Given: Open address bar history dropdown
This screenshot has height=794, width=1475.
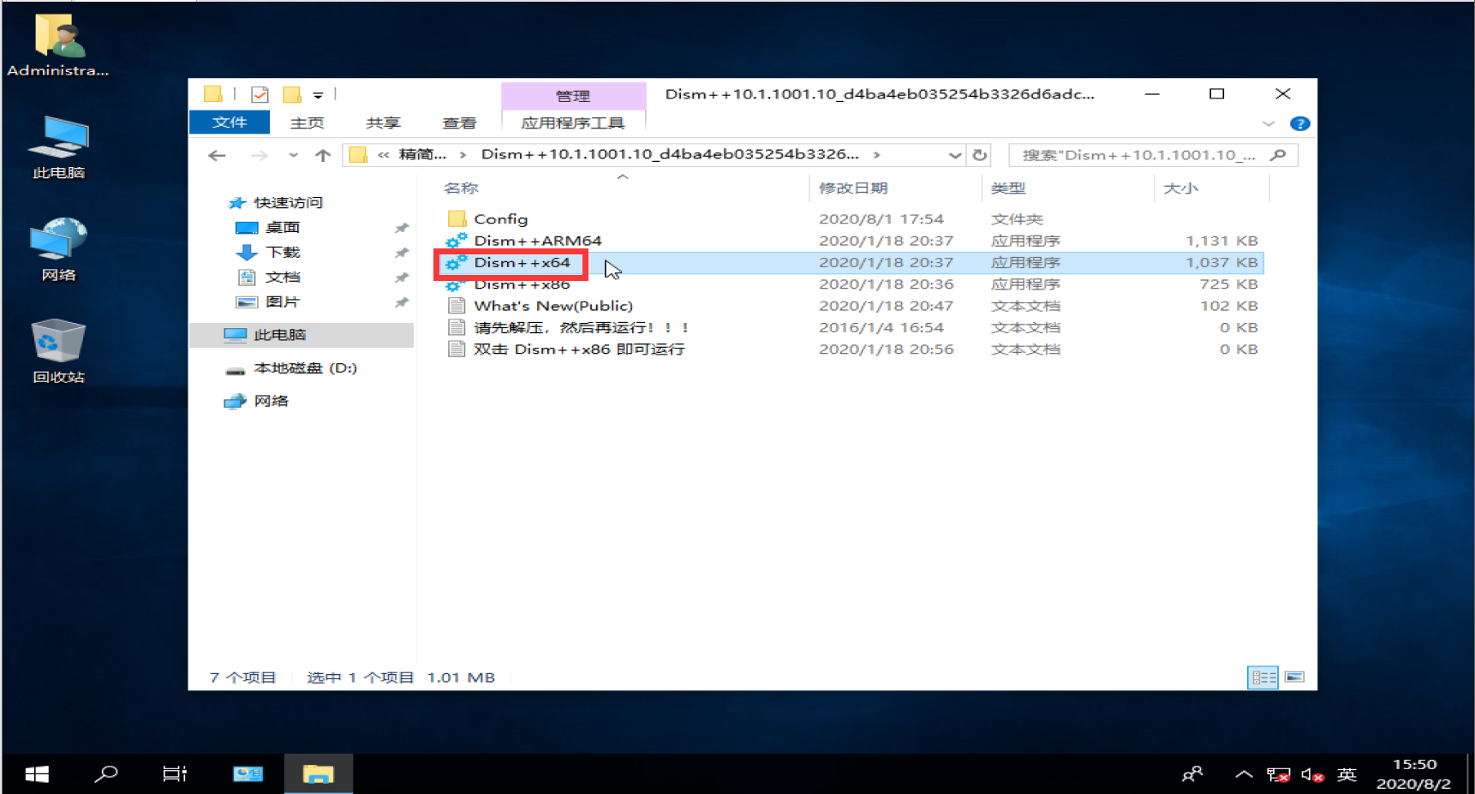Looking at the screenshot, I should point(954,155).
